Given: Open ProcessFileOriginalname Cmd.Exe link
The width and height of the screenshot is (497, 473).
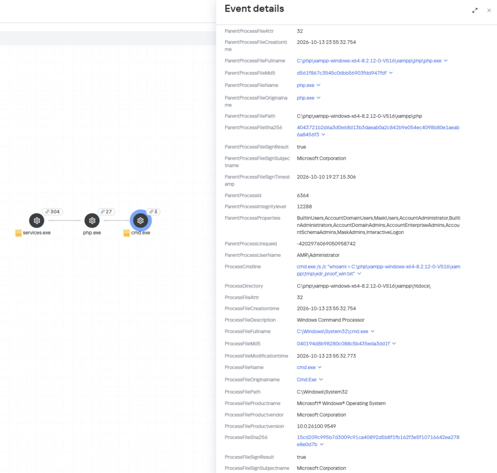Looking at the screenshot, I should pos(307,380).
